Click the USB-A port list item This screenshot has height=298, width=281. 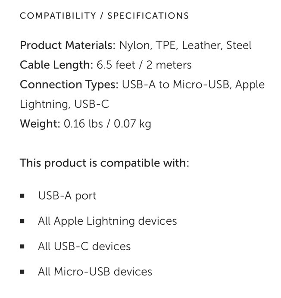(67, 196)
